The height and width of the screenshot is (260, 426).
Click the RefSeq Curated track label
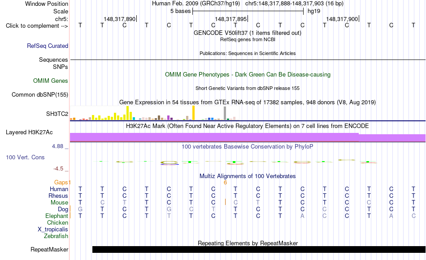click(47, 46)
